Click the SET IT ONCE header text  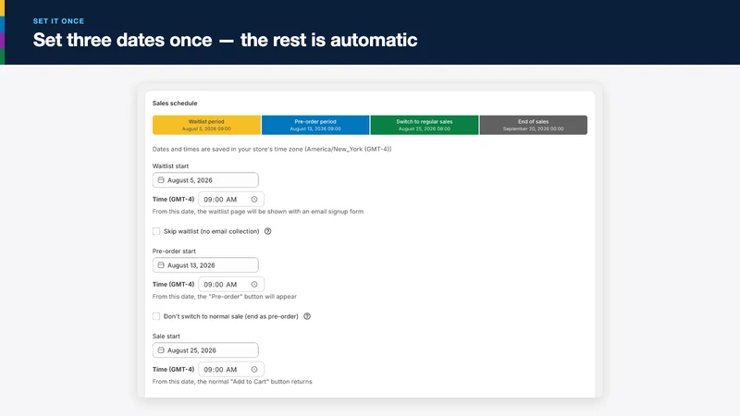pyautogui.click(x=58, y=21)
